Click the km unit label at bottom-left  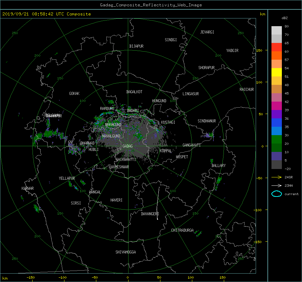tap(5, 278)
